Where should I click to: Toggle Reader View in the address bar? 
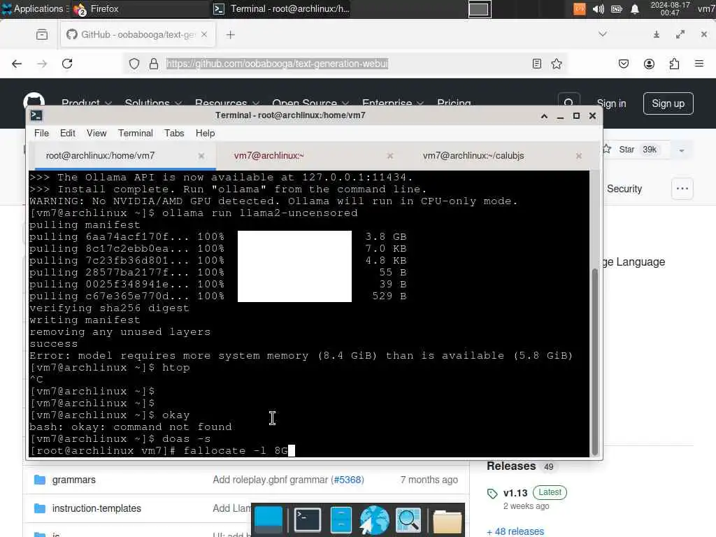(537, 64)
